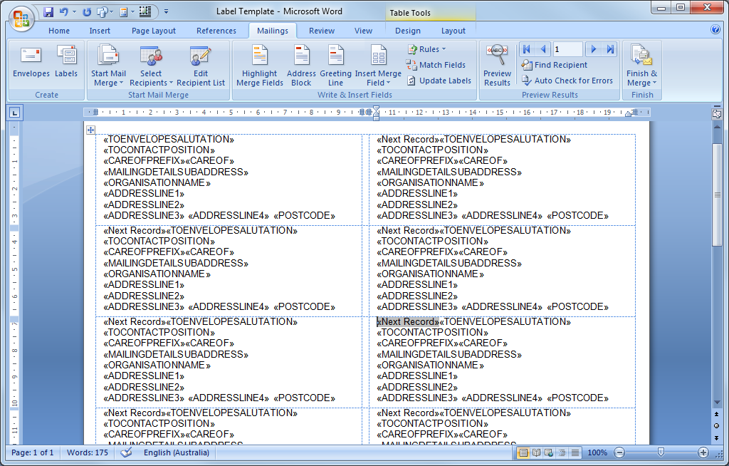Click Previous Page browse button

click(716, 414)
